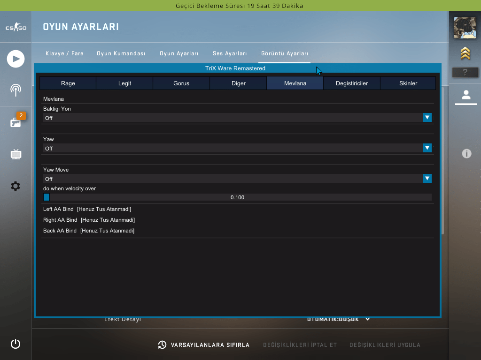Expand the Baktigi Yon dropdown arrow

(427, 118)
